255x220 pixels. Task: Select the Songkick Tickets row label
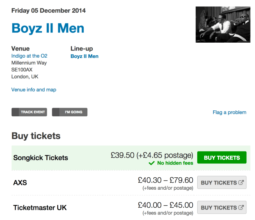click(x=40, y=158)
